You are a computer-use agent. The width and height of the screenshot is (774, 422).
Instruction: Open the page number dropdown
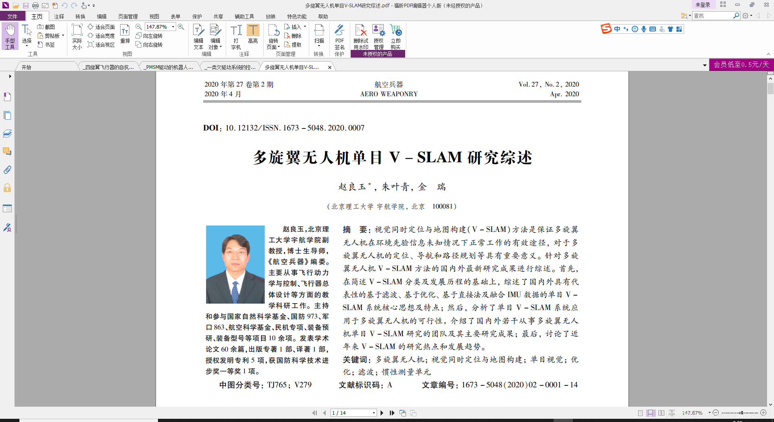point(374,413)
